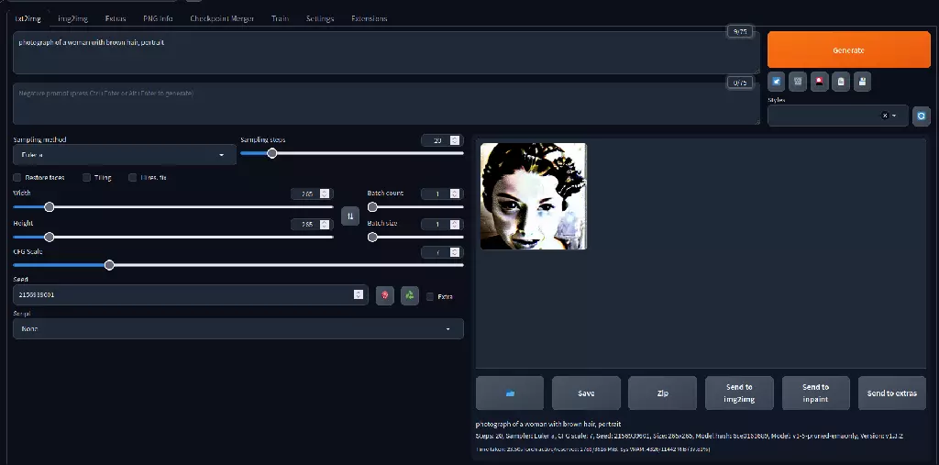Enable the Restore faces checkbox
Image resolution: width=939 pixels, height=465 pixels.
17,178
